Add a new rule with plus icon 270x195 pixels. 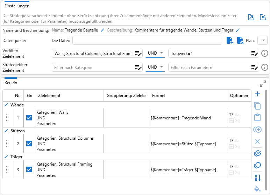coord(257,94)
